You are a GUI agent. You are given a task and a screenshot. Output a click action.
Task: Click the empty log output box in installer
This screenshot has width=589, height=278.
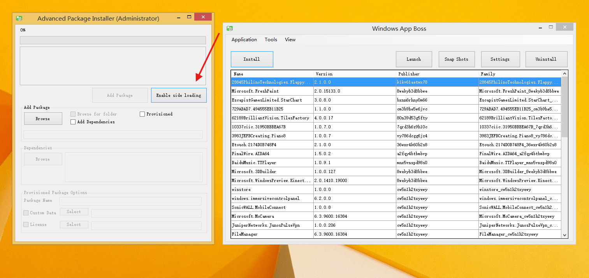click(113, 66)
